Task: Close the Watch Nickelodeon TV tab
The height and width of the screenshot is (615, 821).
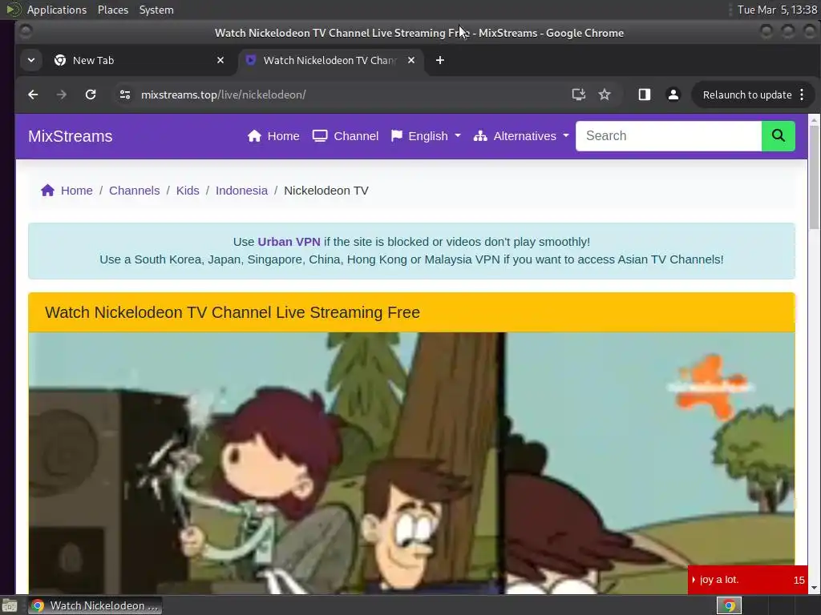Action: click(411, 60)
